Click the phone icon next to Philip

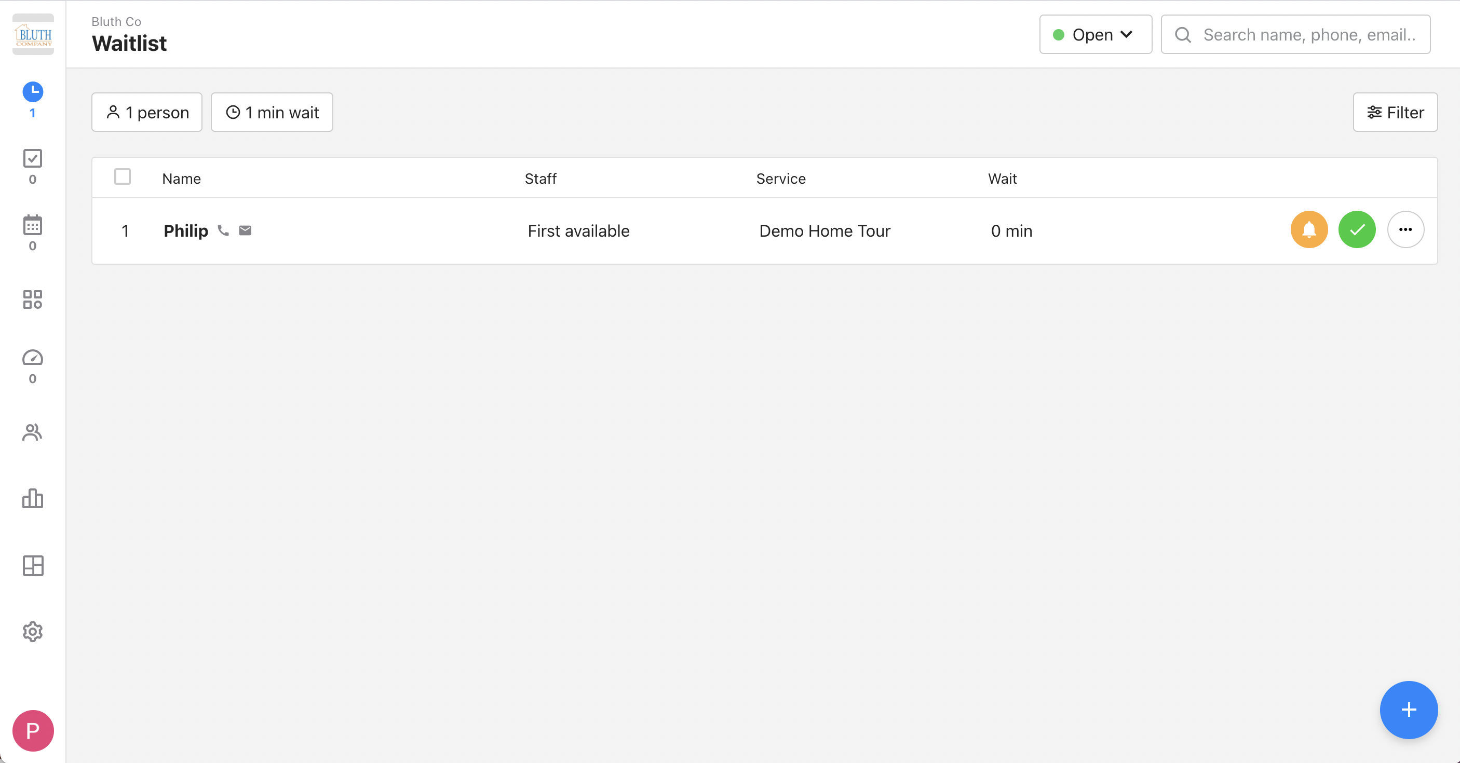click(x=223, y=230)
